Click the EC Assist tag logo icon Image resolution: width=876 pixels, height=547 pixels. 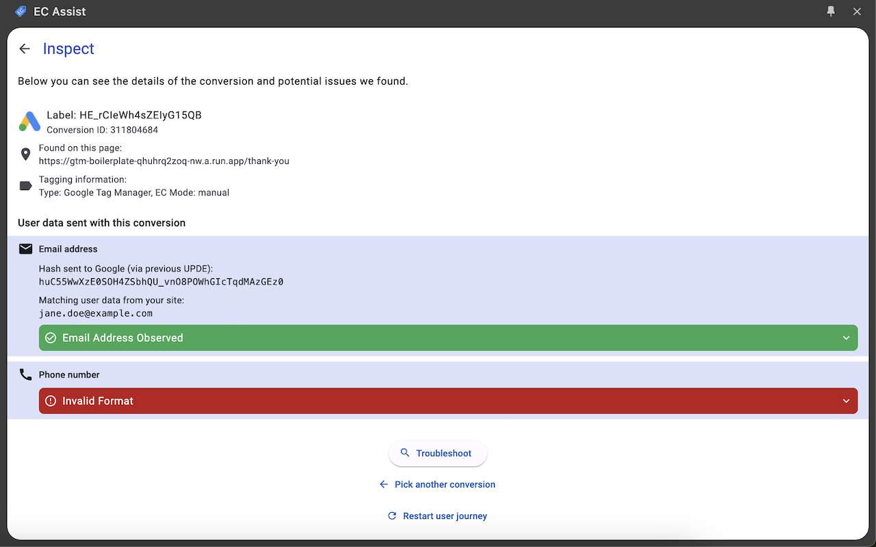19,11
